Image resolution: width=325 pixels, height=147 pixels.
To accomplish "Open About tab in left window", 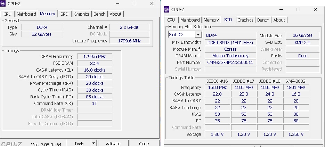I will (x=115, y=14).
